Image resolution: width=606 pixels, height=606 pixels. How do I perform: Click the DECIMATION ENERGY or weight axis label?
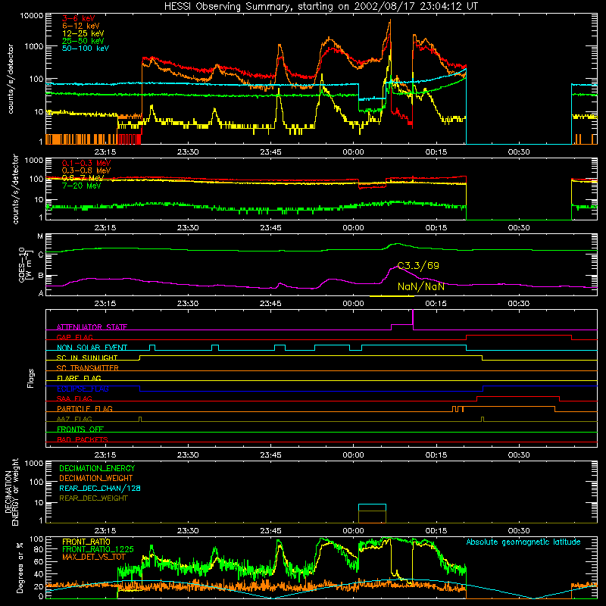click(11, 492)
